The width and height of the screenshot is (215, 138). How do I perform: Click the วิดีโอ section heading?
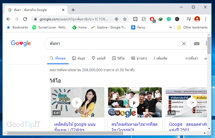55,81
